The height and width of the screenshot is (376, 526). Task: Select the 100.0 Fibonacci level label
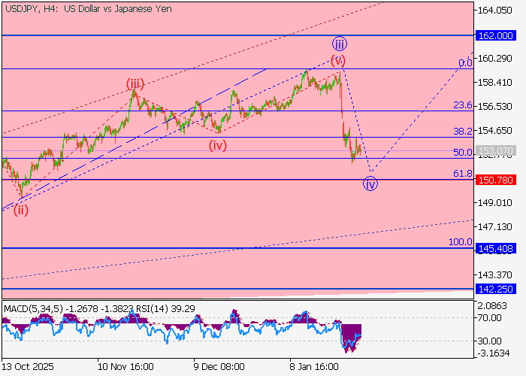(x=460, y=242)
